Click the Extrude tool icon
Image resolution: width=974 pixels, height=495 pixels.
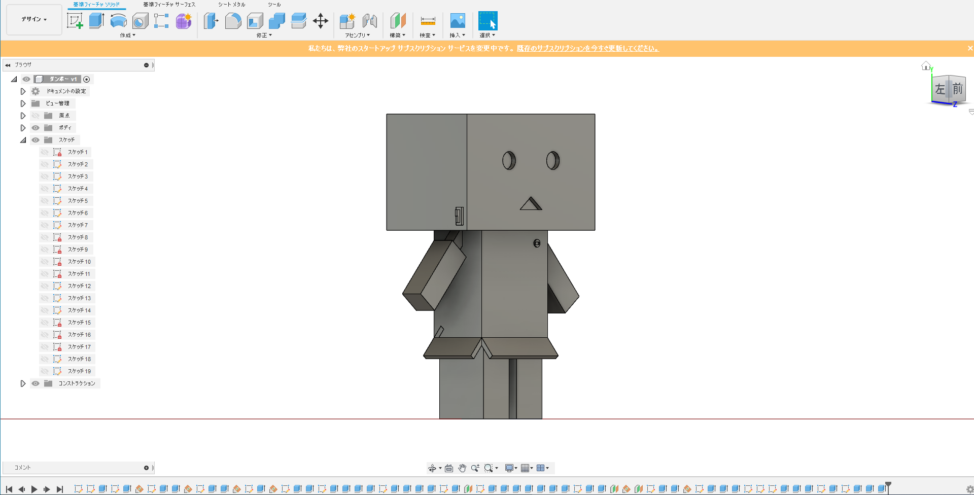pyautogui.click(x=96, y=21)
